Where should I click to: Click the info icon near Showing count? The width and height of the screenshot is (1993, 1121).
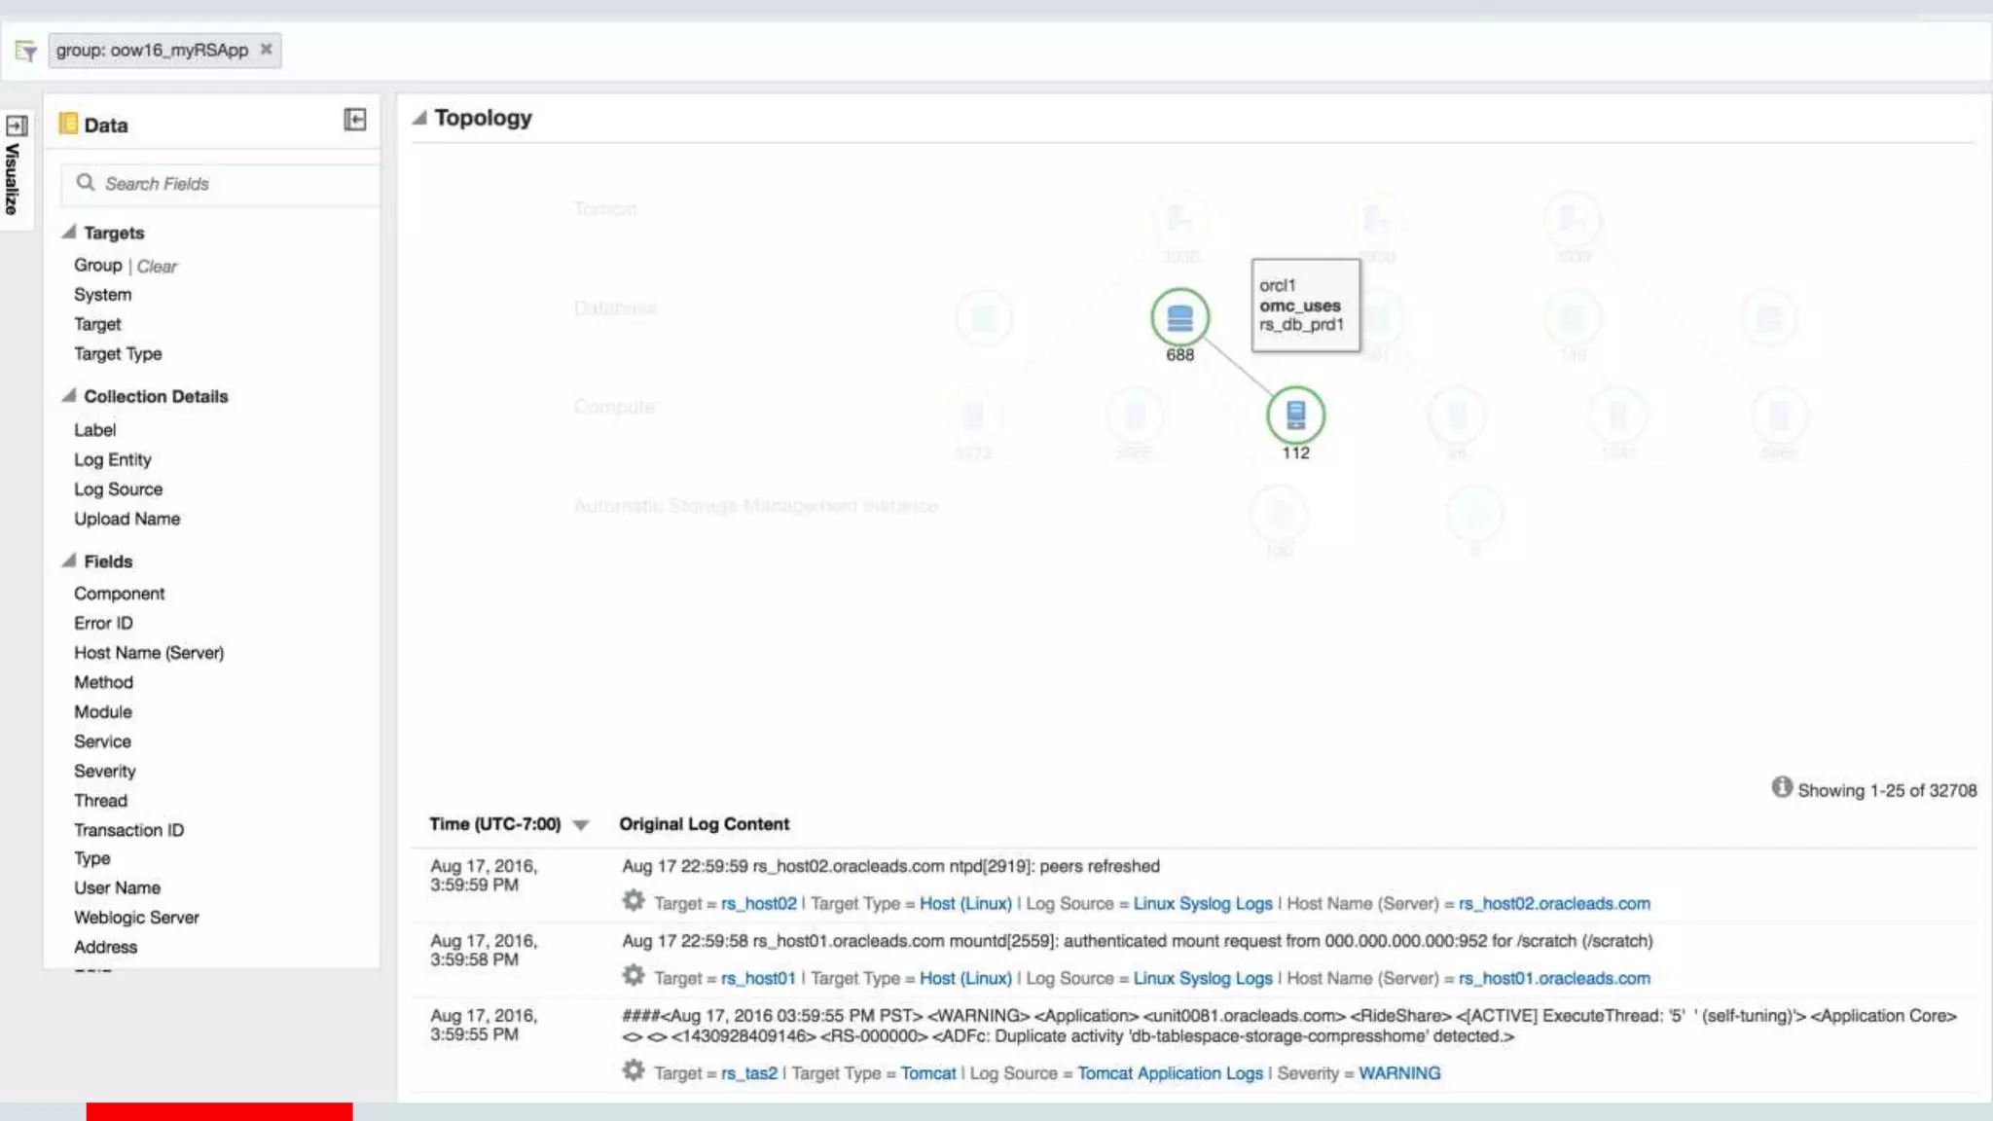click(1782, 787)
